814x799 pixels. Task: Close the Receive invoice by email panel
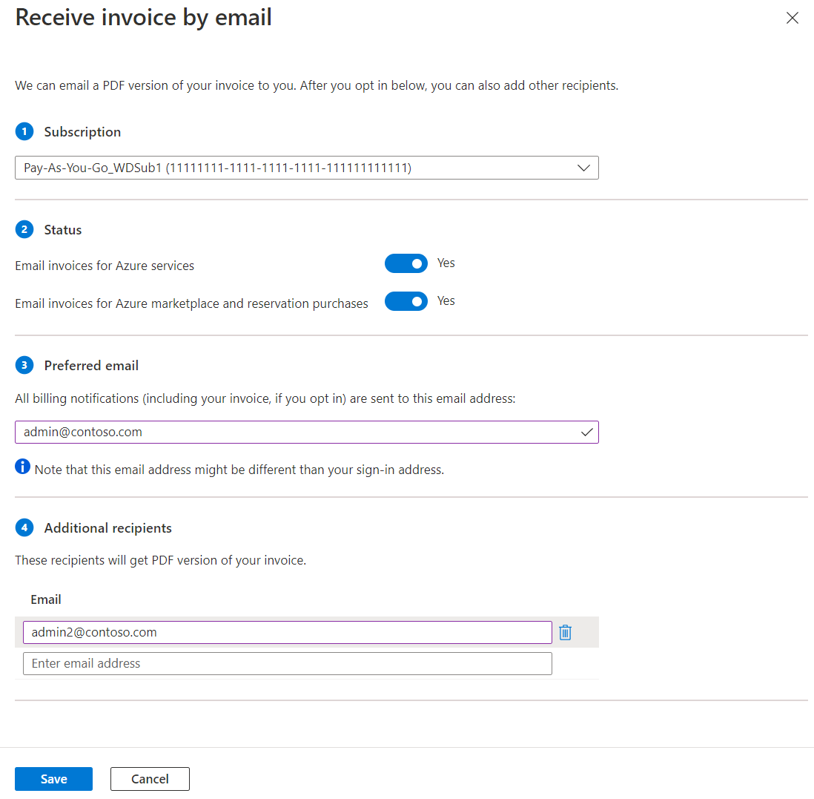click(792, 19)
